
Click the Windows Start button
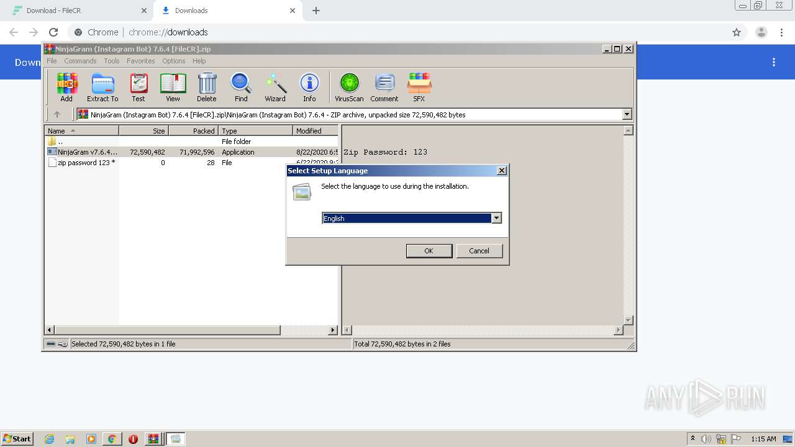[17, 439]
